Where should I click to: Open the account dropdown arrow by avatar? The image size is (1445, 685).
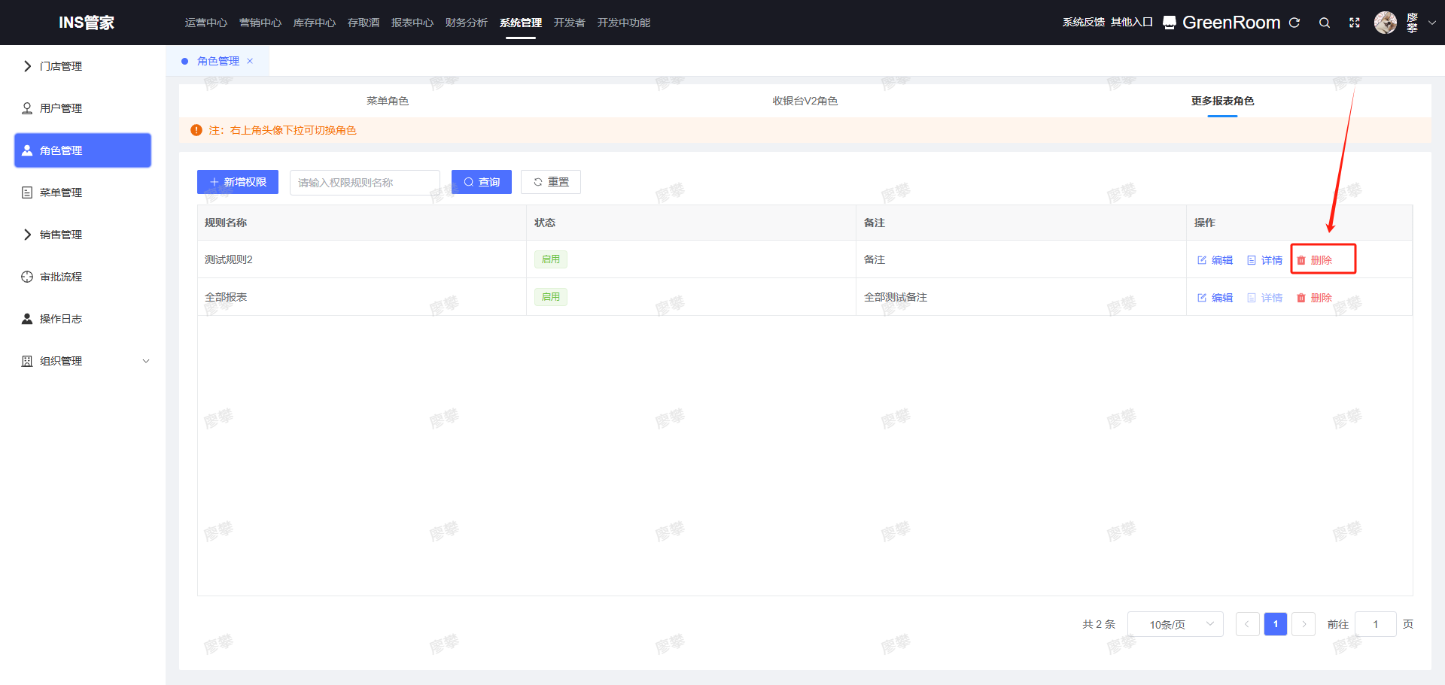(x=1432, y=23)
